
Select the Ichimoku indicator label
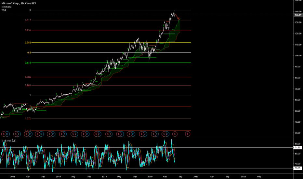pos(7,7)
